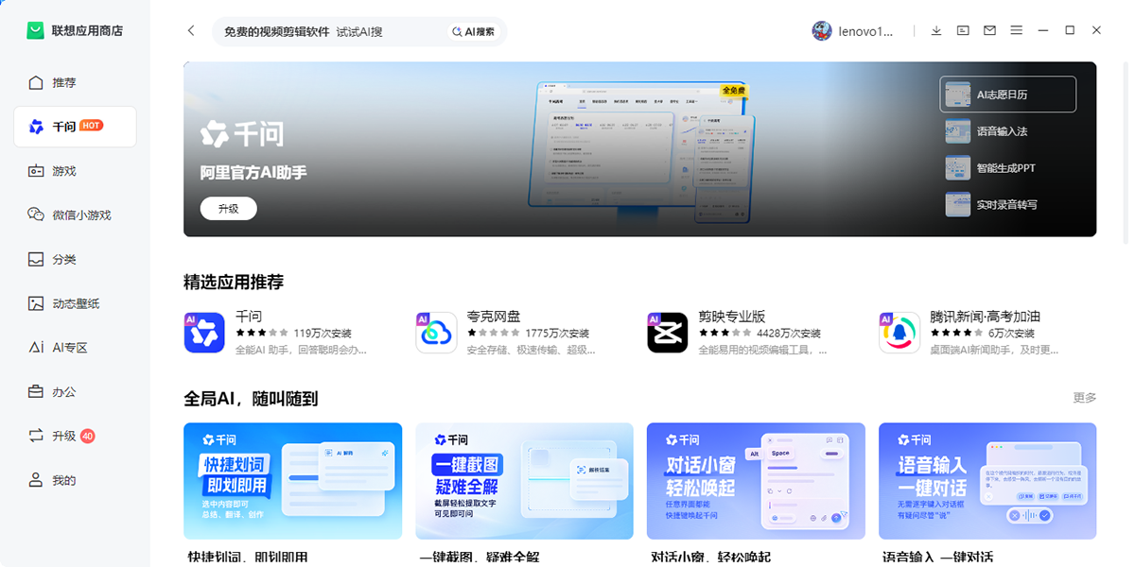Image resolution: width=1135 pixels, height=567 pixels.
Task: Click the 千问 logo on the banner
Action: point(242,134)
